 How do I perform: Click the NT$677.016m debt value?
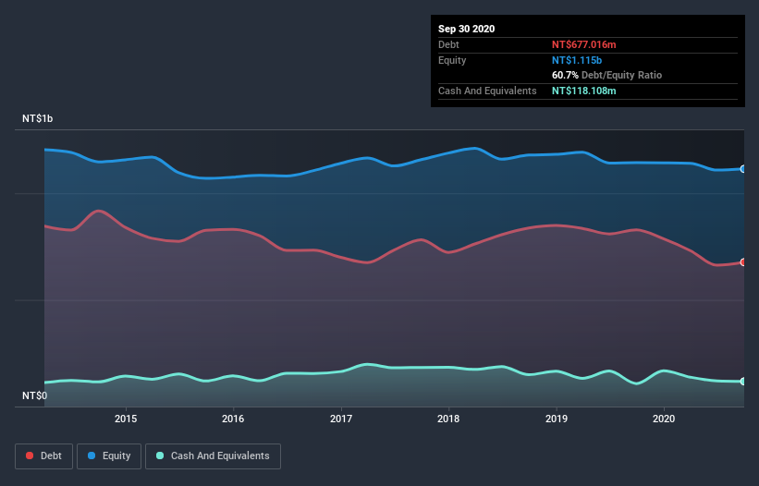pyautogui.click(x=583, y=44)
